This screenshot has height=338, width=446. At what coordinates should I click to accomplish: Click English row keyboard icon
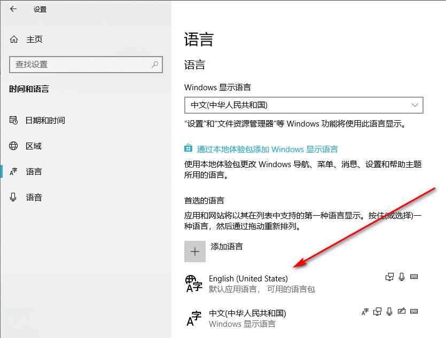point(414,277)
